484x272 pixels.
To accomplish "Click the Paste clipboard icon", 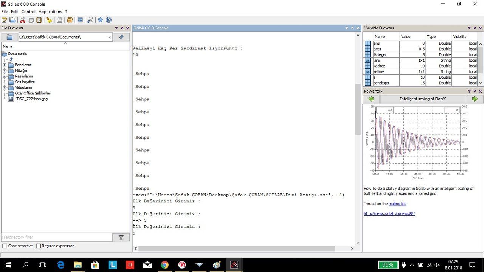I will 39,20.
